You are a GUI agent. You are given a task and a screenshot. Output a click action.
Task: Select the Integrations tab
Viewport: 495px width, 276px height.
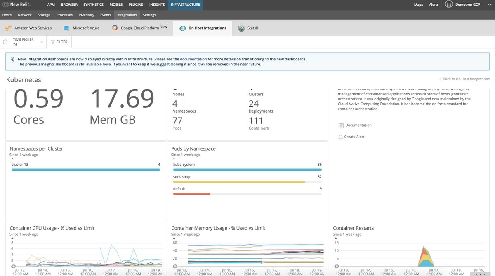click(x=127, y=15)
